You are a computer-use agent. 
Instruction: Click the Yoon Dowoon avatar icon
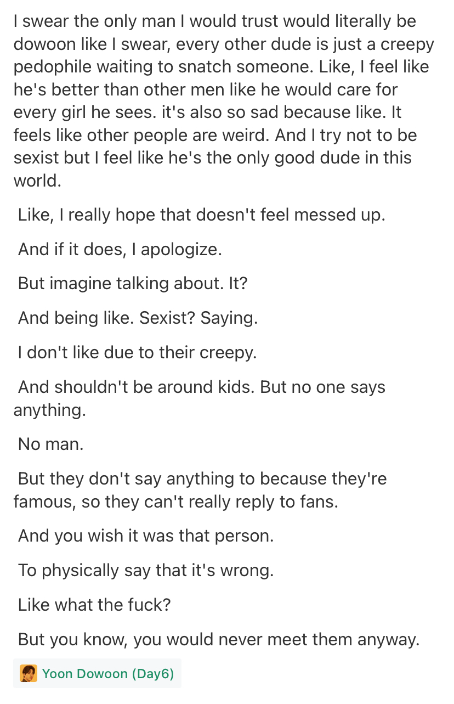[x=29, y=673]
